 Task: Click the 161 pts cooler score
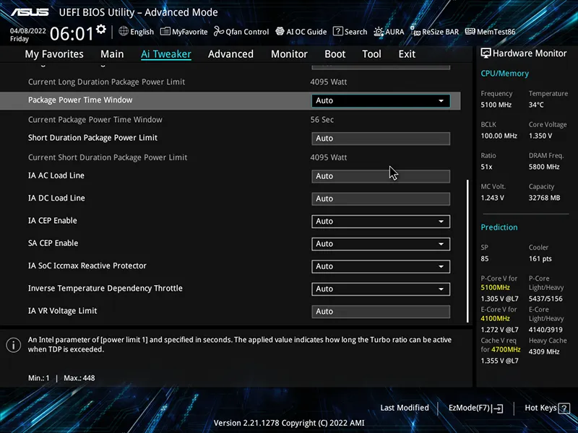tap(540, 259)
